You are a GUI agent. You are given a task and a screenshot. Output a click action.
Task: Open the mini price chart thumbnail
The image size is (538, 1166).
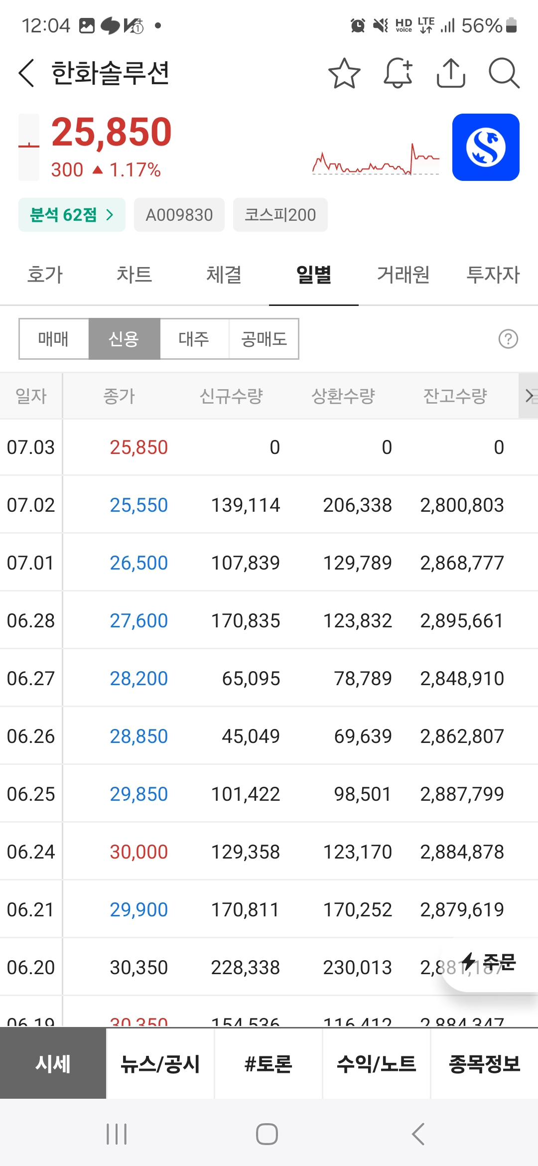pos(376,159)
